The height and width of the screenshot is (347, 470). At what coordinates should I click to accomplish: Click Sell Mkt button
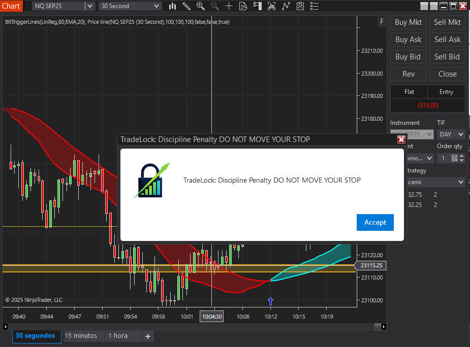[447, 22]
